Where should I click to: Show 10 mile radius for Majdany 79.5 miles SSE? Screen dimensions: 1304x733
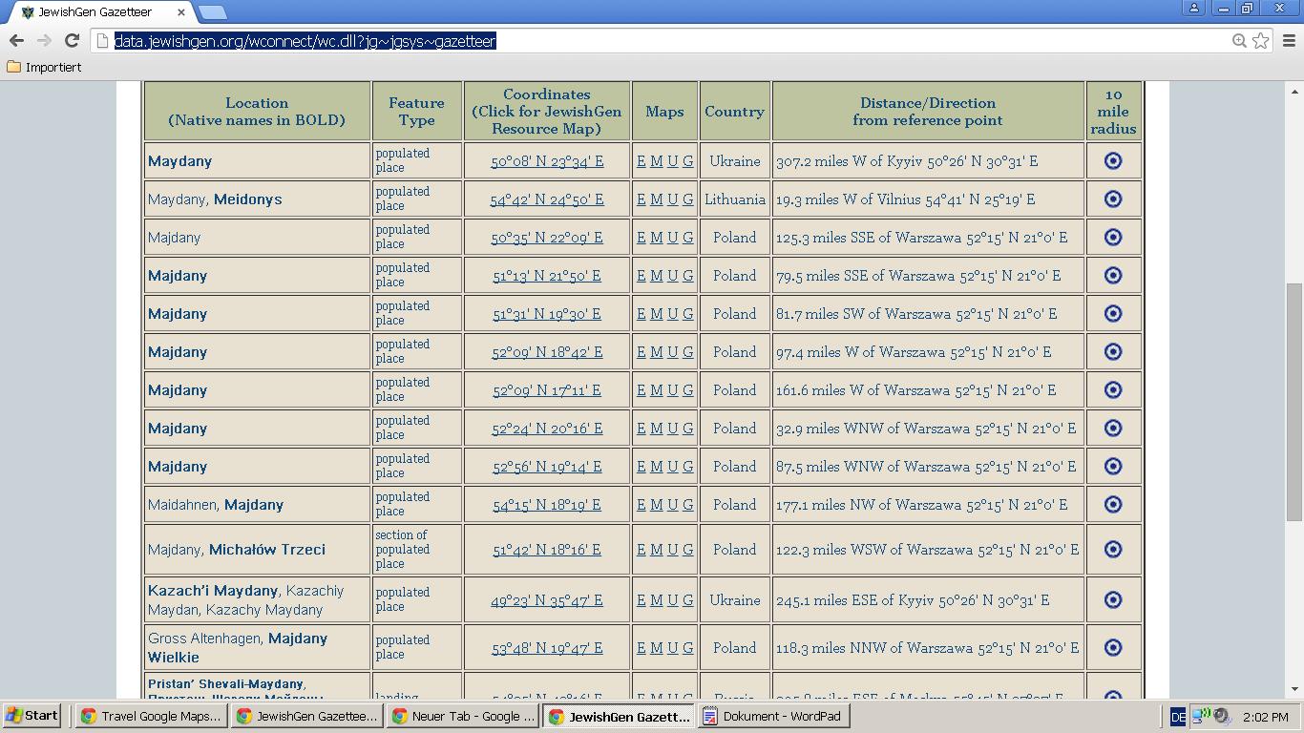tap(1113, 275)
